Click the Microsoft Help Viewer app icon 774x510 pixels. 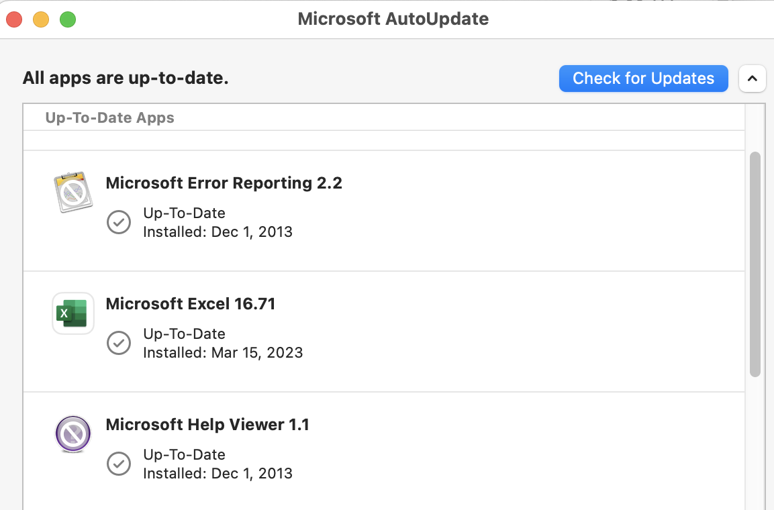click(73, 434)
